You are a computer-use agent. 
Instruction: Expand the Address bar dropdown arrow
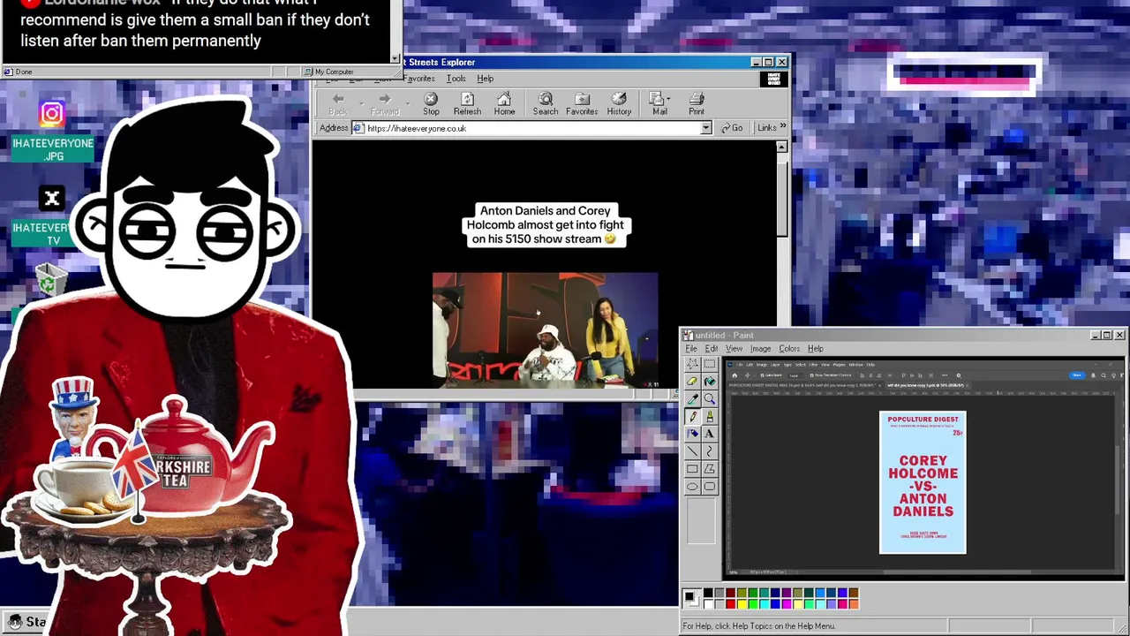tap(705, 128)
